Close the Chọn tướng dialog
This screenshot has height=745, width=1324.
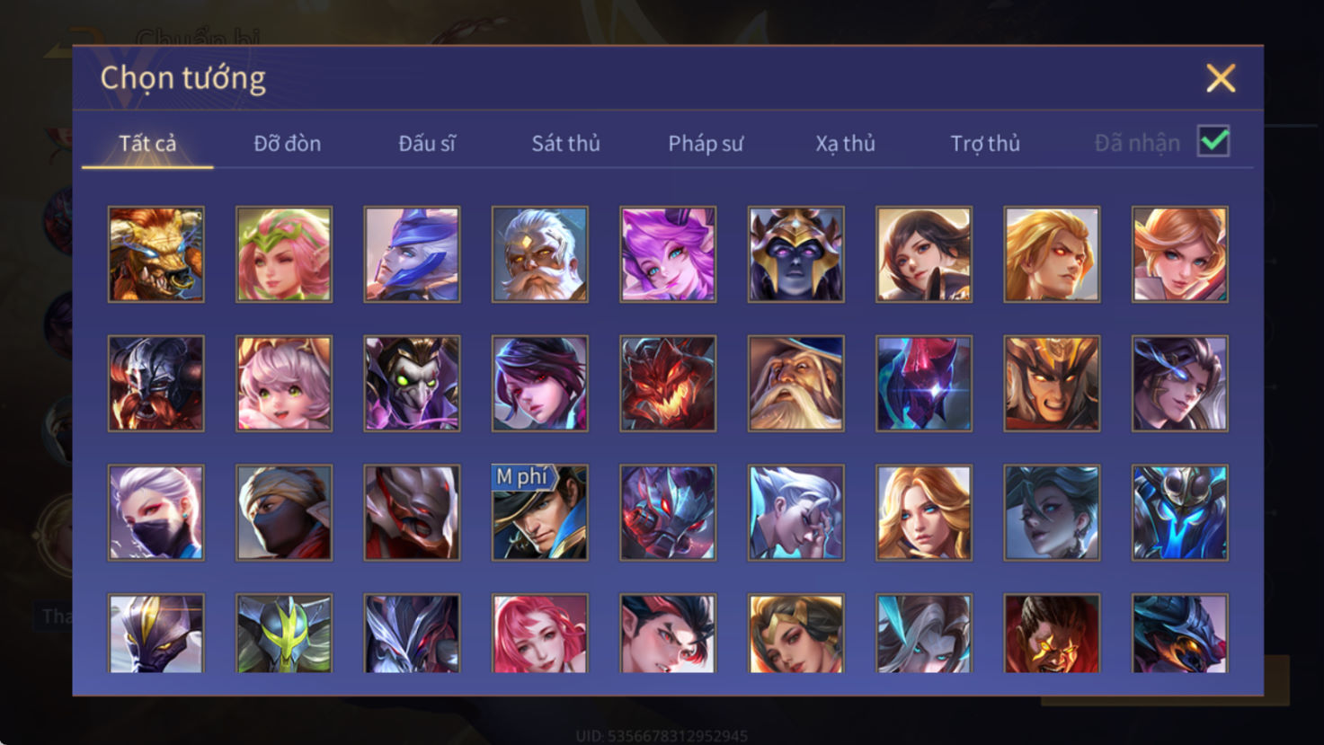coord(1221,78)
